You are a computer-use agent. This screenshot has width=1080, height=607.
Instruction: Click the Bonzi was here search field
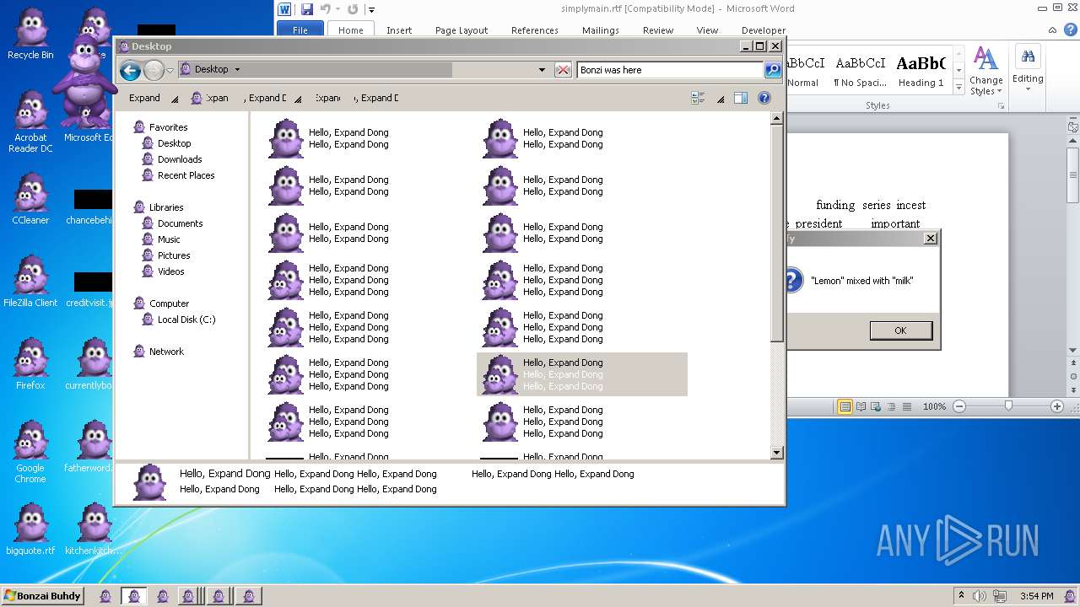pos(670,70)
